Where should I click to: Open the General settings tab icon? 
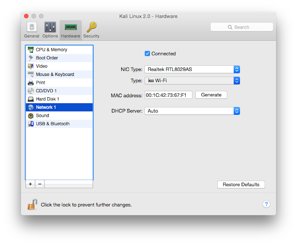click(x=32, y=27)
